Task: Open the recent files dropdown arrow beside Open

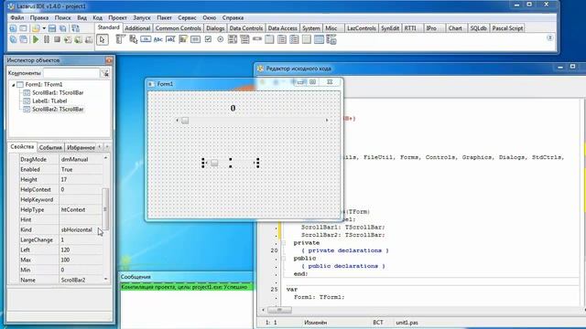Action: coord(44,28)
